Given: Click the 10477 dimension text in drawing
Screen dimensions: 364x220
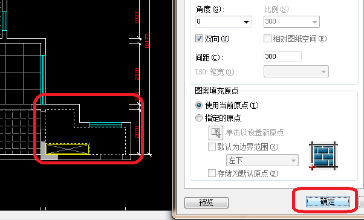Looking at the screenshot, I should click(147, 41).
